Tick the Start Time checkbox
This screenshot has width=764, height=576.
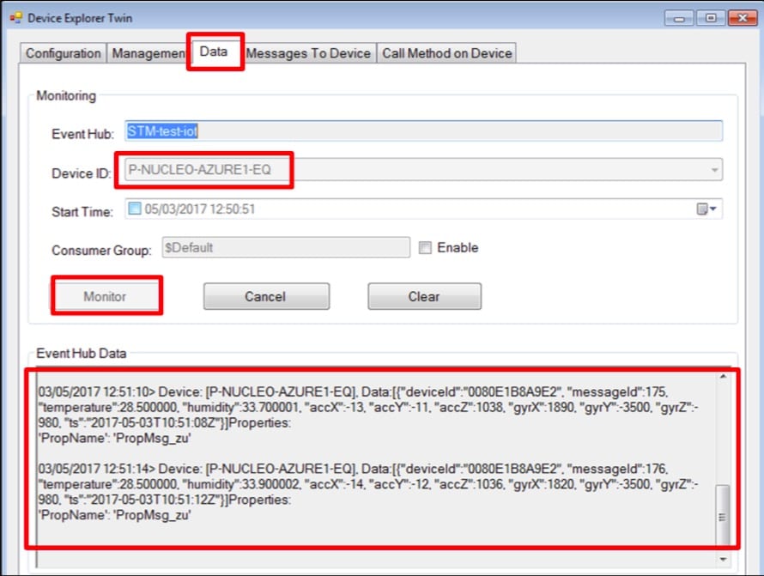134,209
